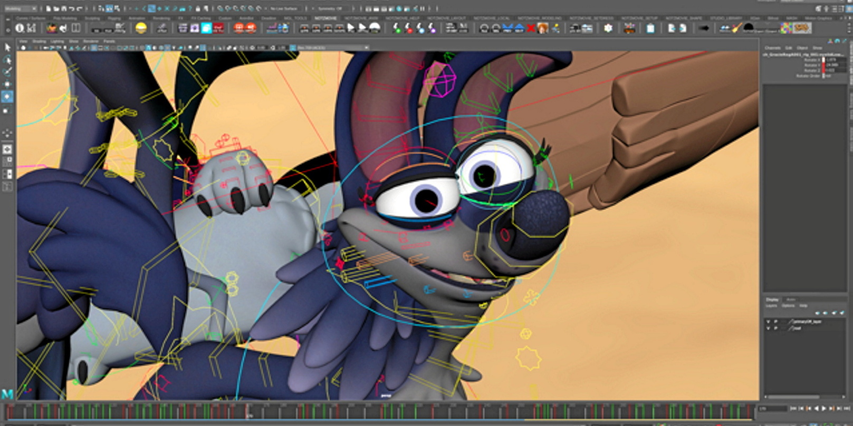853x426 pixels.
Task: Open Channels menu in Channel Box
Action: click(x=773, y=48)
